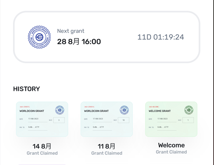Click Grant Claimed under 11 8月
Viewport: 214px width, 165px height.
pyautogui.click(x=107, y=153)
